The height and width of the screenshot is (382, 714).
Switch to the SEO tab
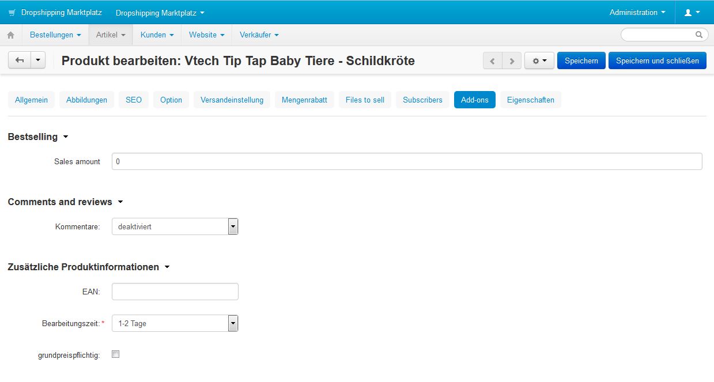(134, 100)
